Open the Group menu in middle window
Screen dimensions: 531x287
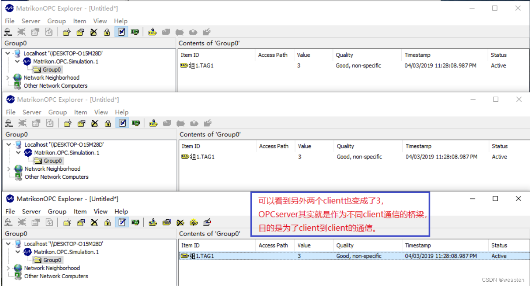click(58, 112)
